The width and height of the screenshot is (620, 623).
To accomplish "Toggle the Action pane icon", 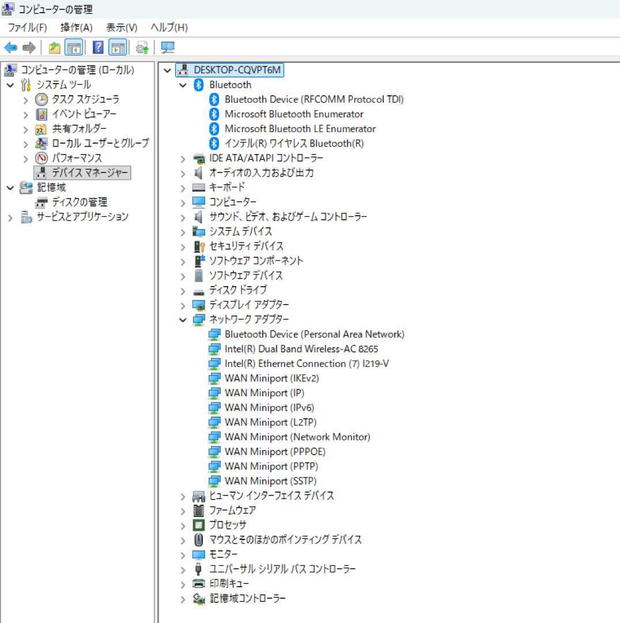I will (118, 47).
